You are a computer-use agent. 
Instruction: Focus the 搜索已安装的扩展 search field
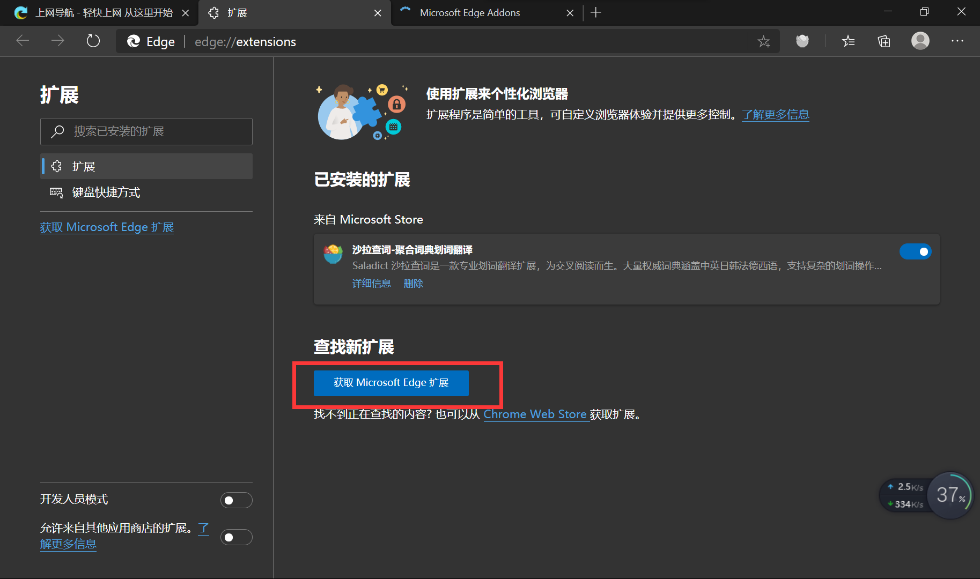click(146, 131)
